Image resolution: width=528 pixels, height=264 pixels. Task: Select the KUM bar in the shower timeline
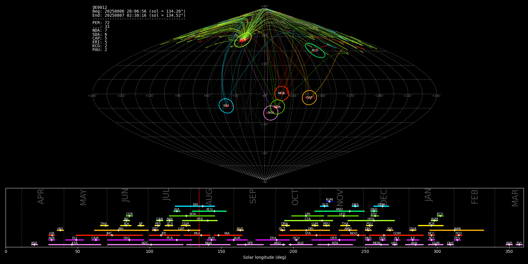point(329,202)
